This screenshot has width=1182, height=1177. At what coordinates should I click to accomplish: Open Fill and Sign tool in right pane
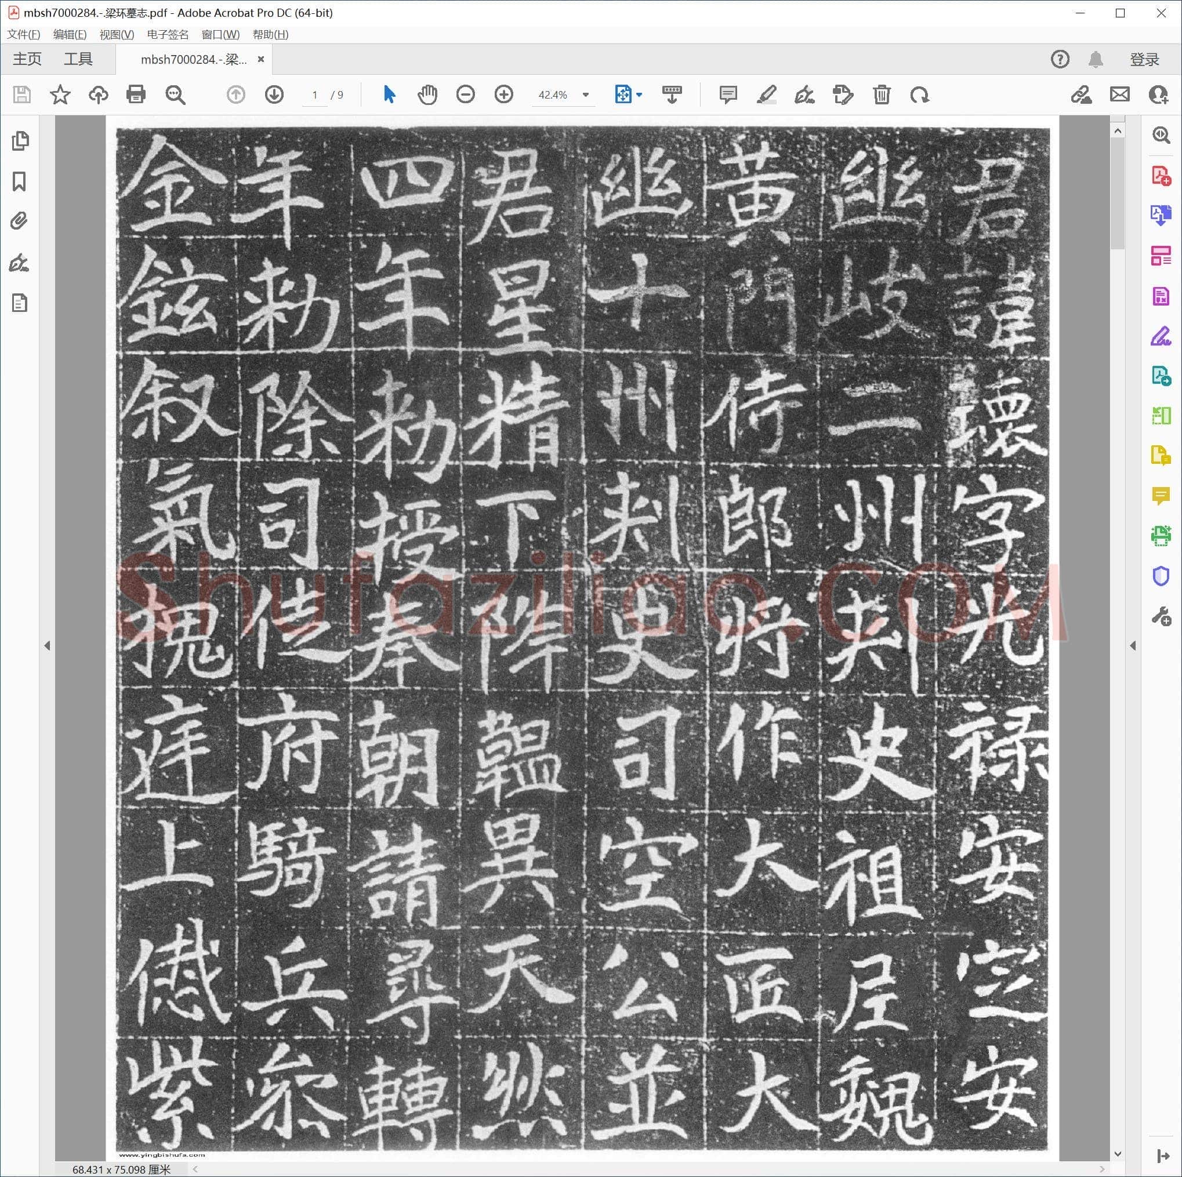[x=1161, y=336]
